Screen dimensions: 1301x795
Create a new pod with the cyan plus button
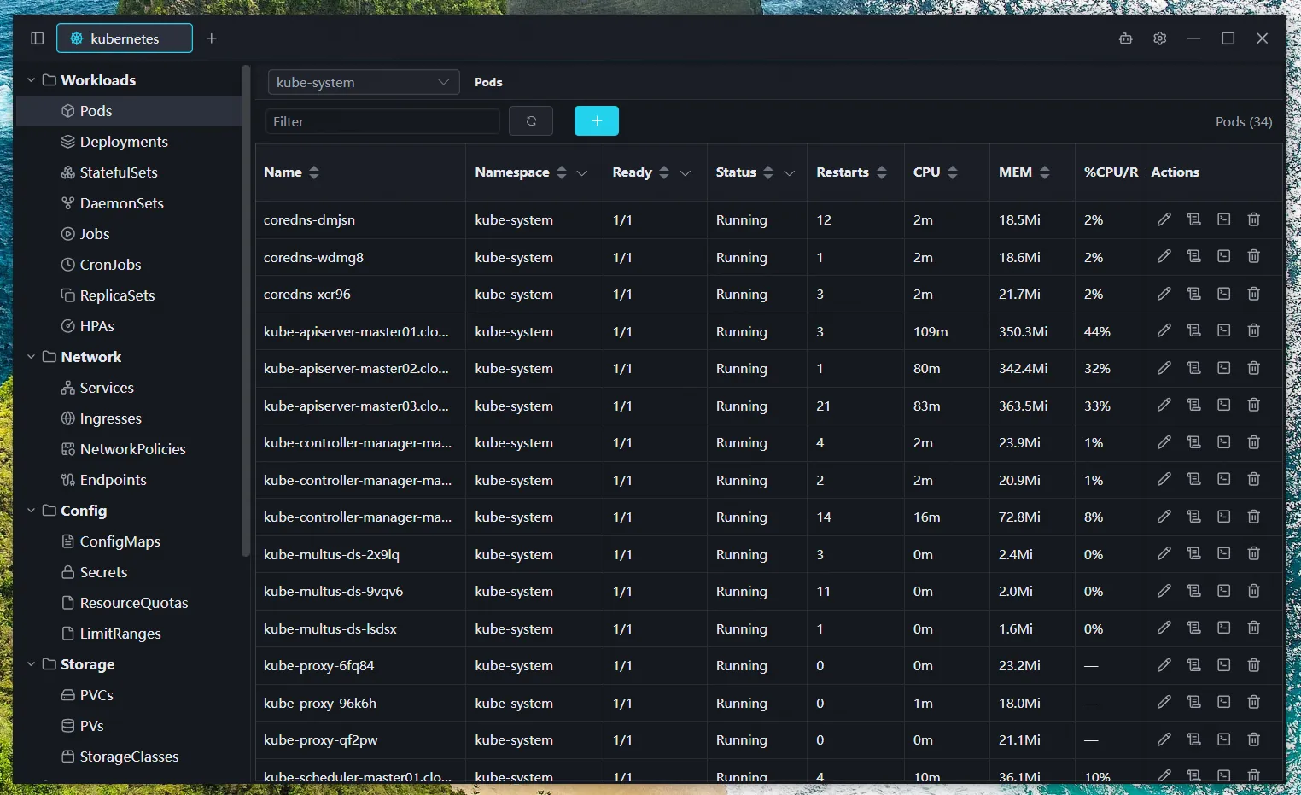pyautogui.click(x=597, y=121)
